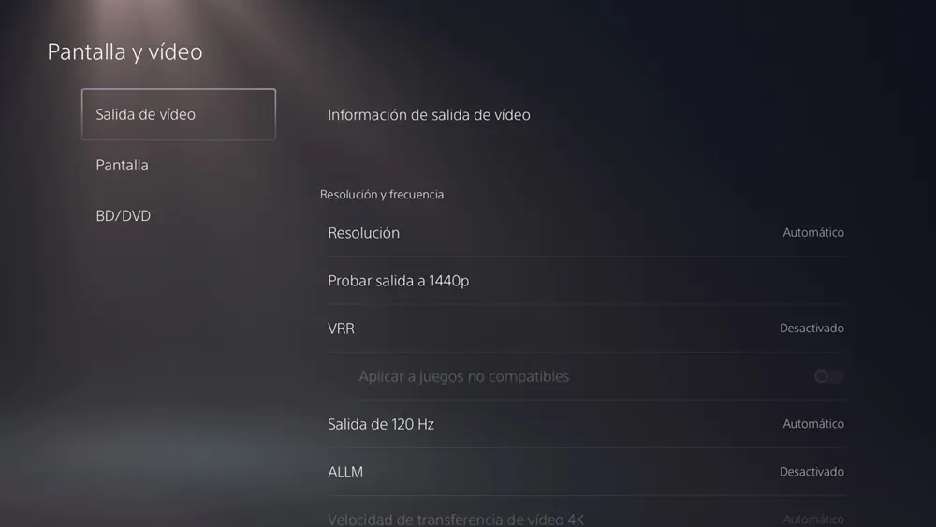Screen dimensions: 936x527
Task: Change Salida de 120 Hz Automático value
Action: (x=813, y=424)
